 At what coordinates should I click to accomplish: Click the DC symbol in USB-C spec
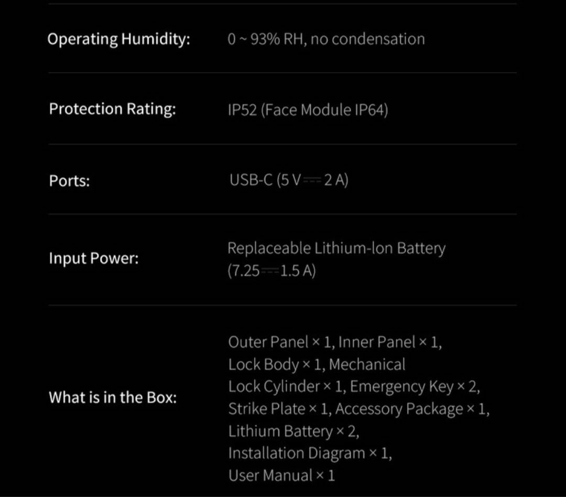(x=312, y=180)
